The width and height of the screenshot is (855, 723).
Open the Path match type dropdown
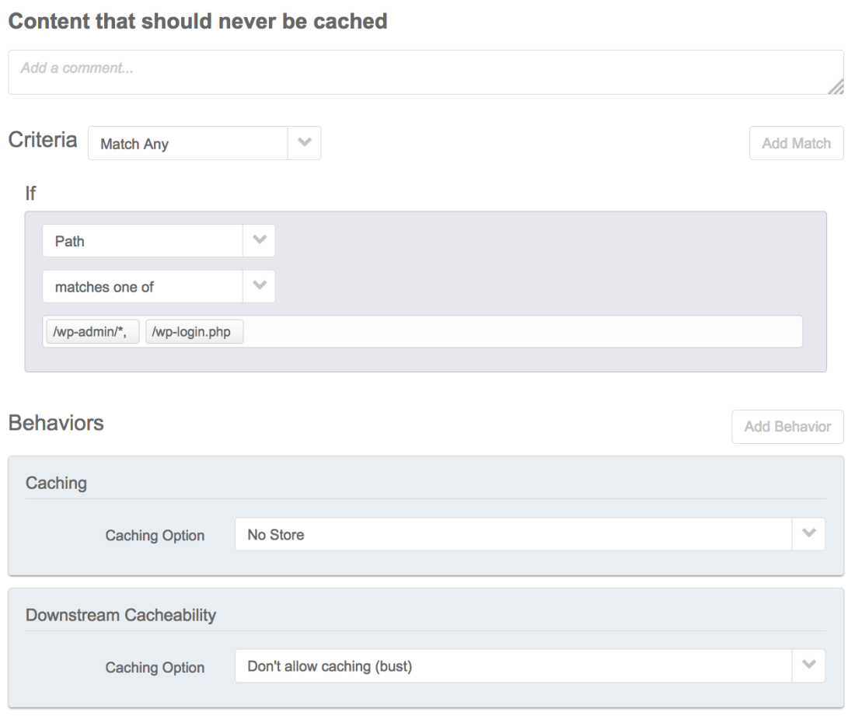tap(143, 241)
